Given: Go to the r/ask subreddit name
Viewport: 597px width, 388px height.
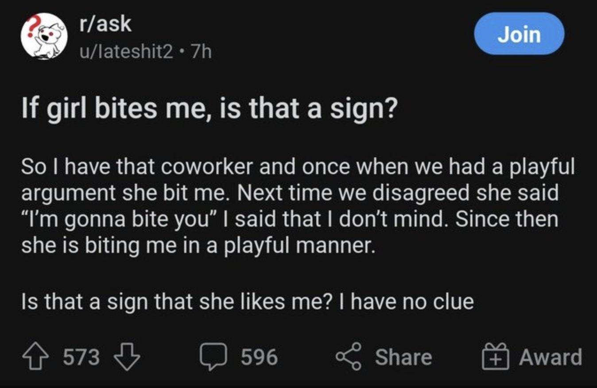Looking at the screenshot, I should tap(105, 24).
